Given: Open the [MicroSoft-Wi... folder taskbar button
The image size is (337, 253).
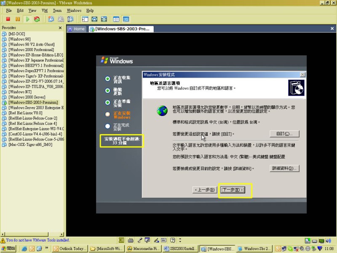Looking at the screenshot, I should click(x=107, y=249).
